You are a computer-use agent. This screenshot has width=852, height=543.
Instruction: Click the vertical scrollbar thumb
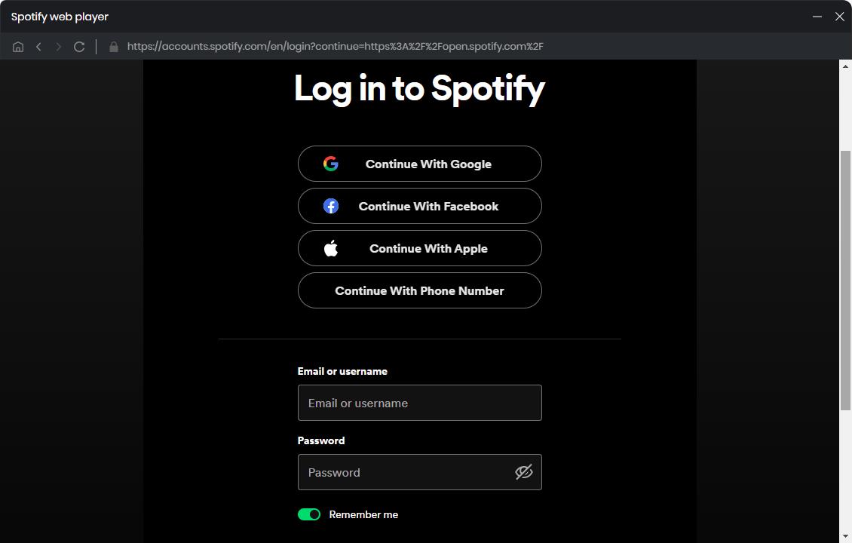pyautogui.click(x=845, y=281)
